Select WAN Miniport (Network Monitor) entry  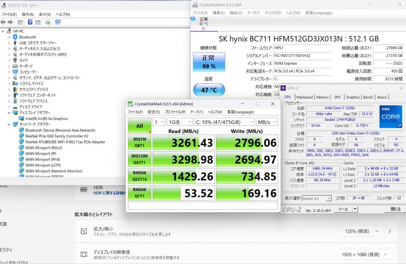tap(54, 171)
